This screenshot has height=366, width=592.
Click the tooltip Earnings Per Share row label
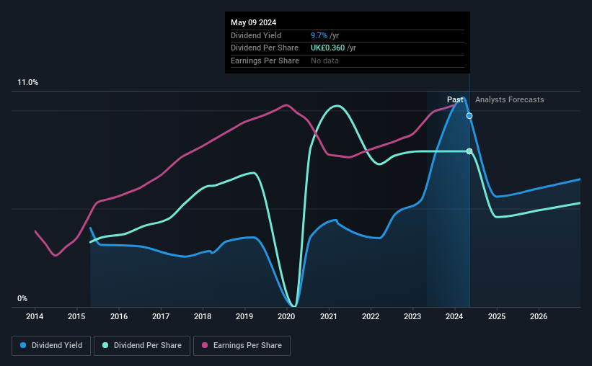(265, 61)
